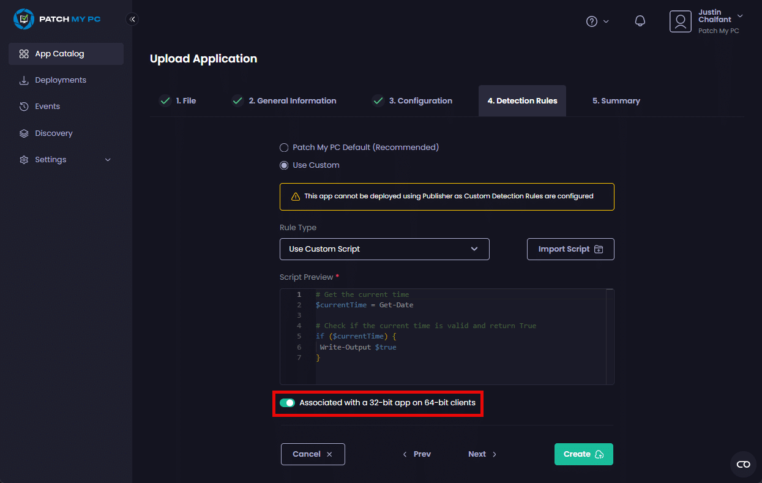The image size is (762, 483).
Task: Open notifications via the bell icon
Action: [640, 21]
